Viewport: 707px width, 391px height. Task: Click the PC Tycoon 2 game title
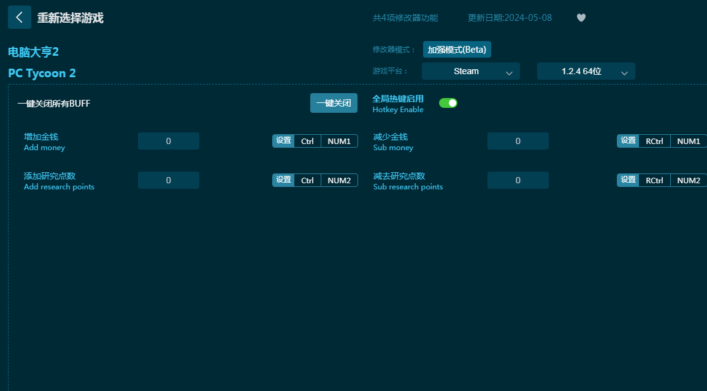(42, 73)
